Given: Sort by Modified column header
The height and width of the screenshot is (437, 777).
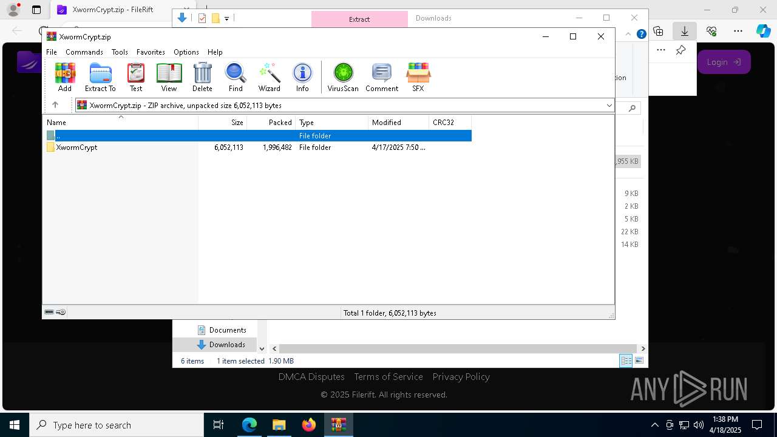Looking at the screenshot, I should click(x=398, y=123).
